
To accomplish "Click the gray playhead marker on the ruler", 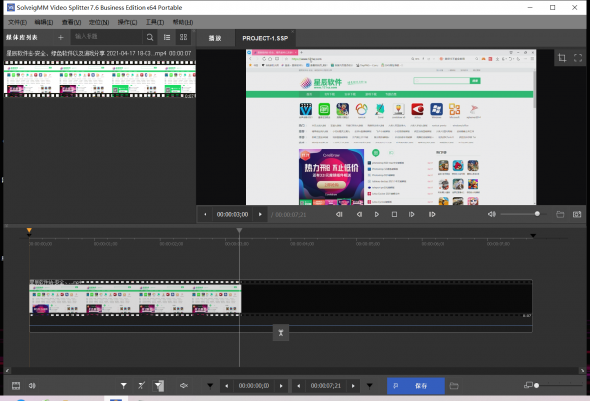I will click(x=239, y=230).
